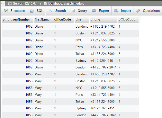
Task: Click the Operations wrench icon
Action: click(138, 11)
